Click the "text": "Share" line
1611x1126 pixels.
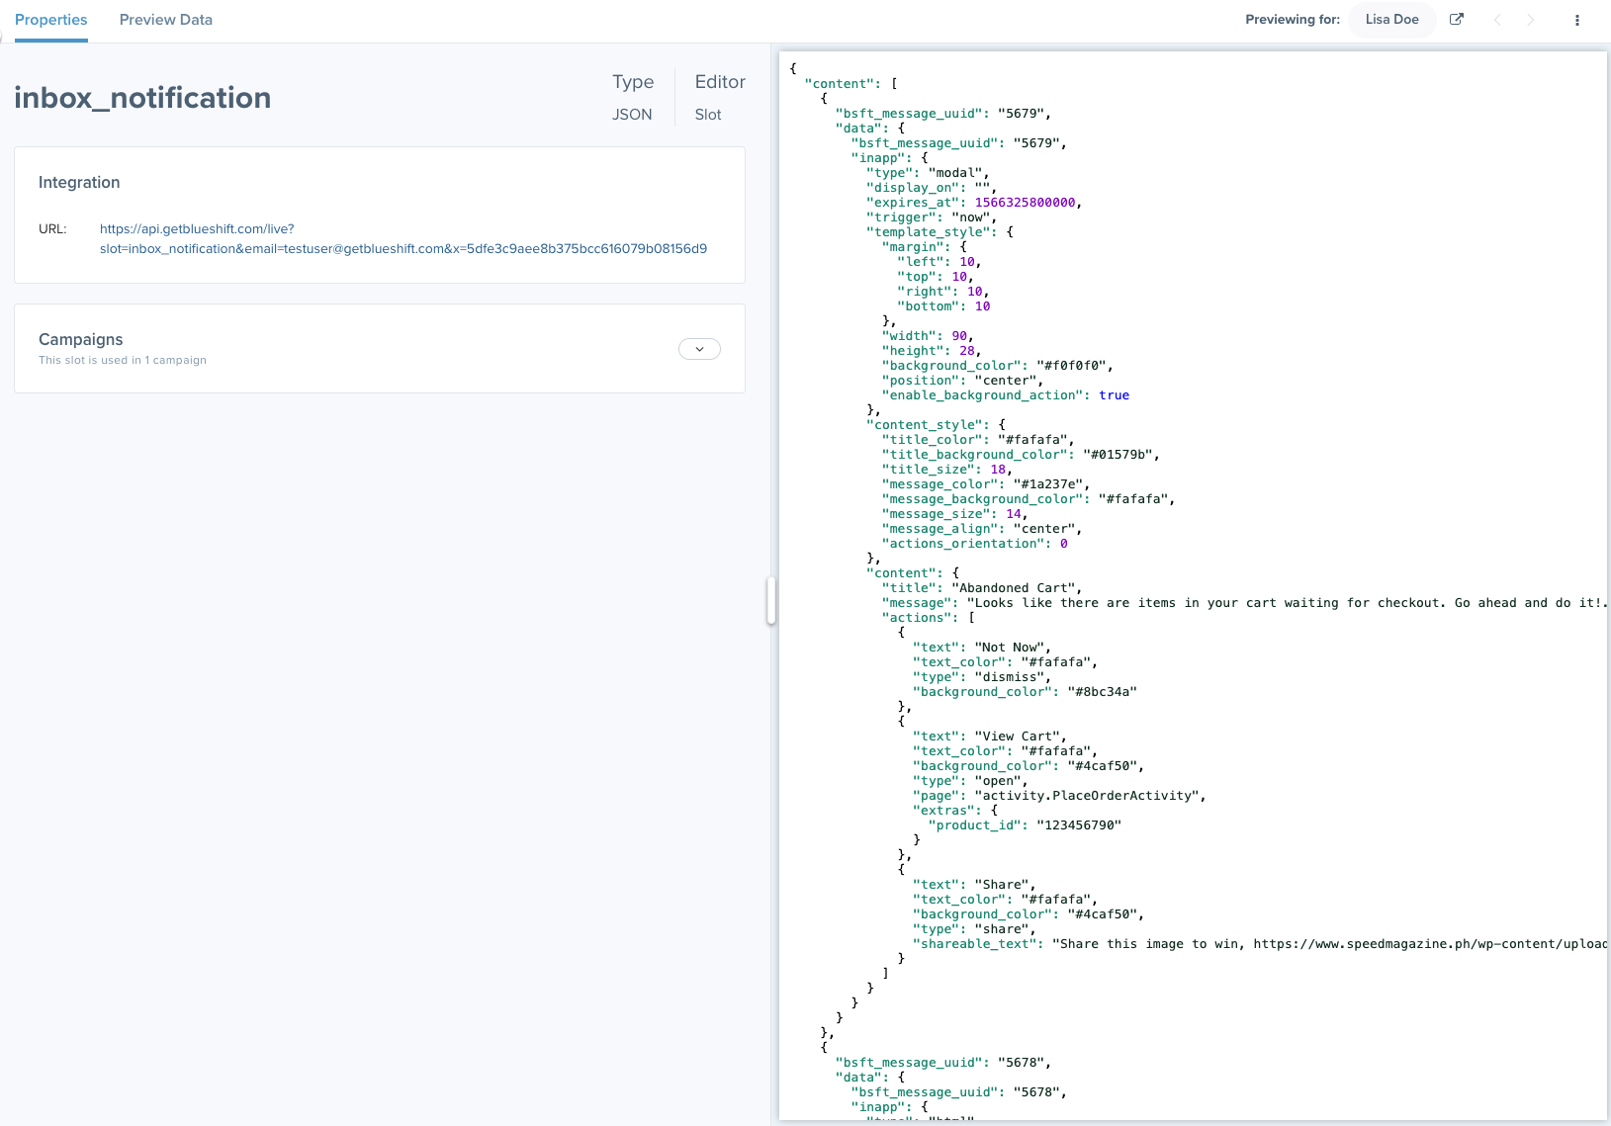coord(974,885)
